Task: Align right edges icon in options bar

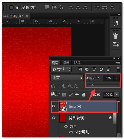Action: pos(85,7)
